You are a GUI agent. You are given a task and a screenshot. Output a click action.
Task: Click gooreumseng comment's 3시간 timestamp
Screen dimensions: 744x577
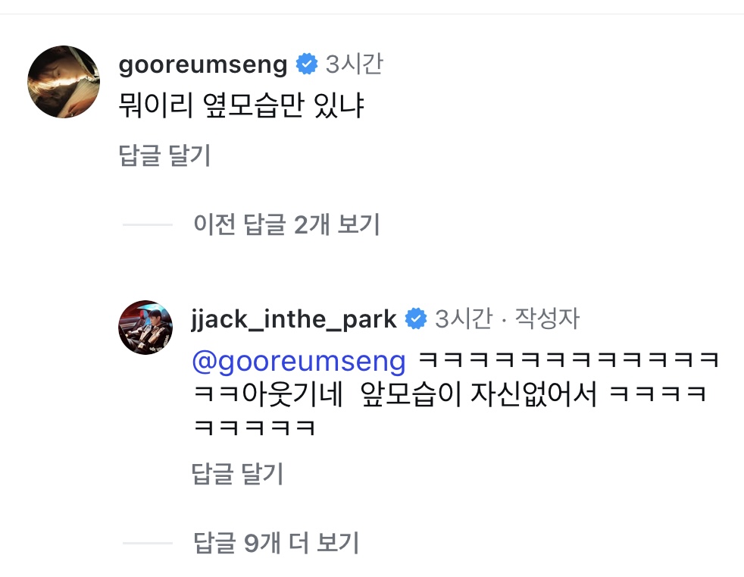[354, 64]
